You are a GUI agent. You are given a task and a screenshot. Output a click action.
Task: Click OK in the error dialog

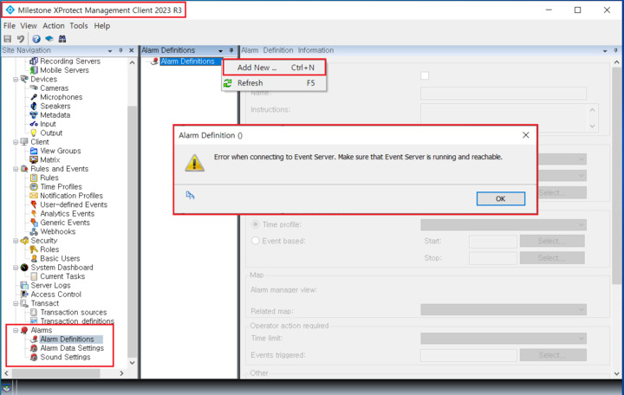point(500,198)
